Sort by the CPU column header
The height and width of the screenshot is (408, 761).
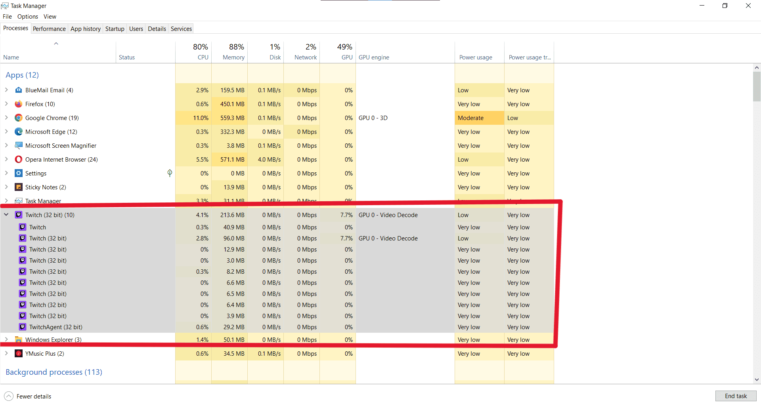[193, 52]
